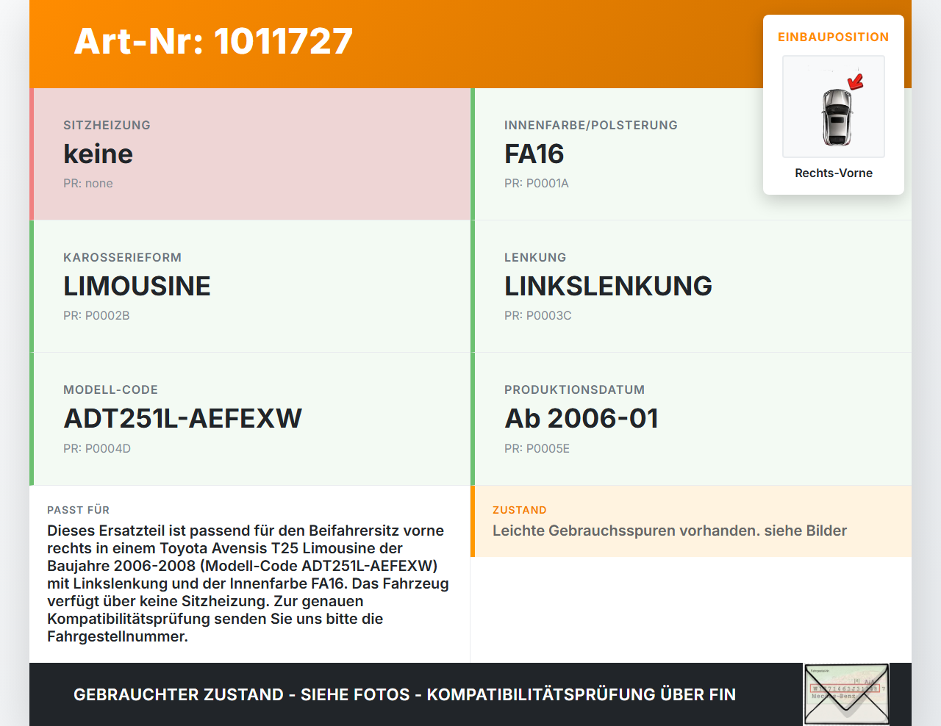
Task: Click the red arrow marking Rechts-Vorne position
Action: pos(854,83)
